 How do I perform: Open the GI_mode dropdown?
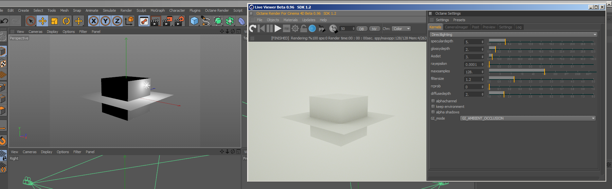point(528,118)
